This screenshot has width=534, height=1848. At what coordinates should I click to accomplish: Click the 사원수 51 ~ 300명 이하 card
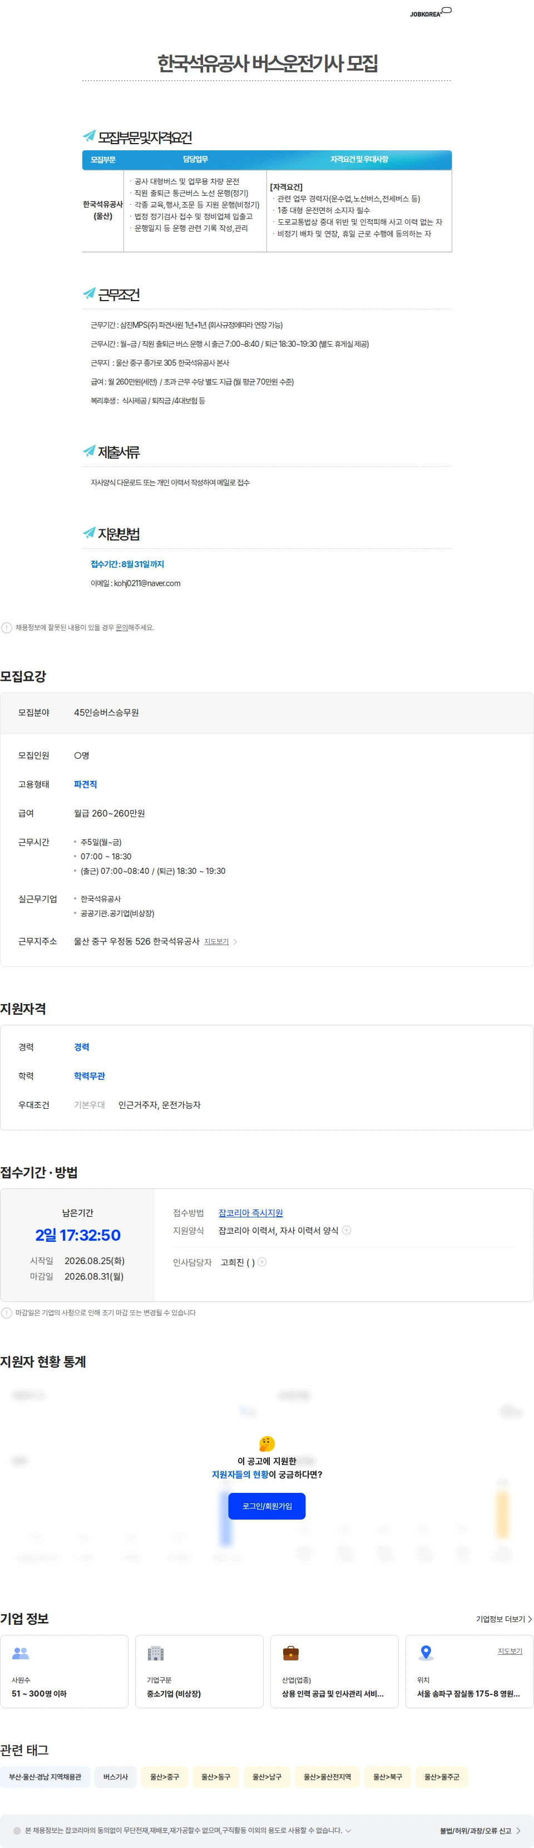tap(65, 1672)
